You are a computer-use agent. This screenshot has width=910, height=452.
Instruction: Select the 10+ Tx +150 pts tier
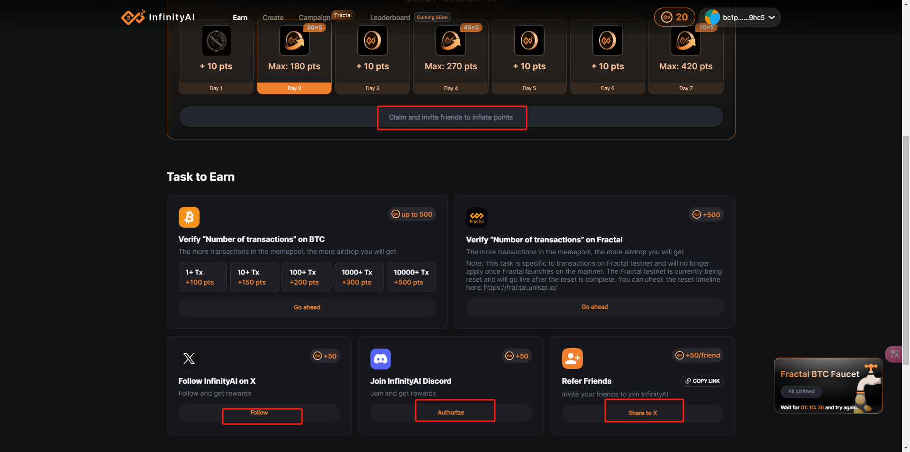point(255,277)
